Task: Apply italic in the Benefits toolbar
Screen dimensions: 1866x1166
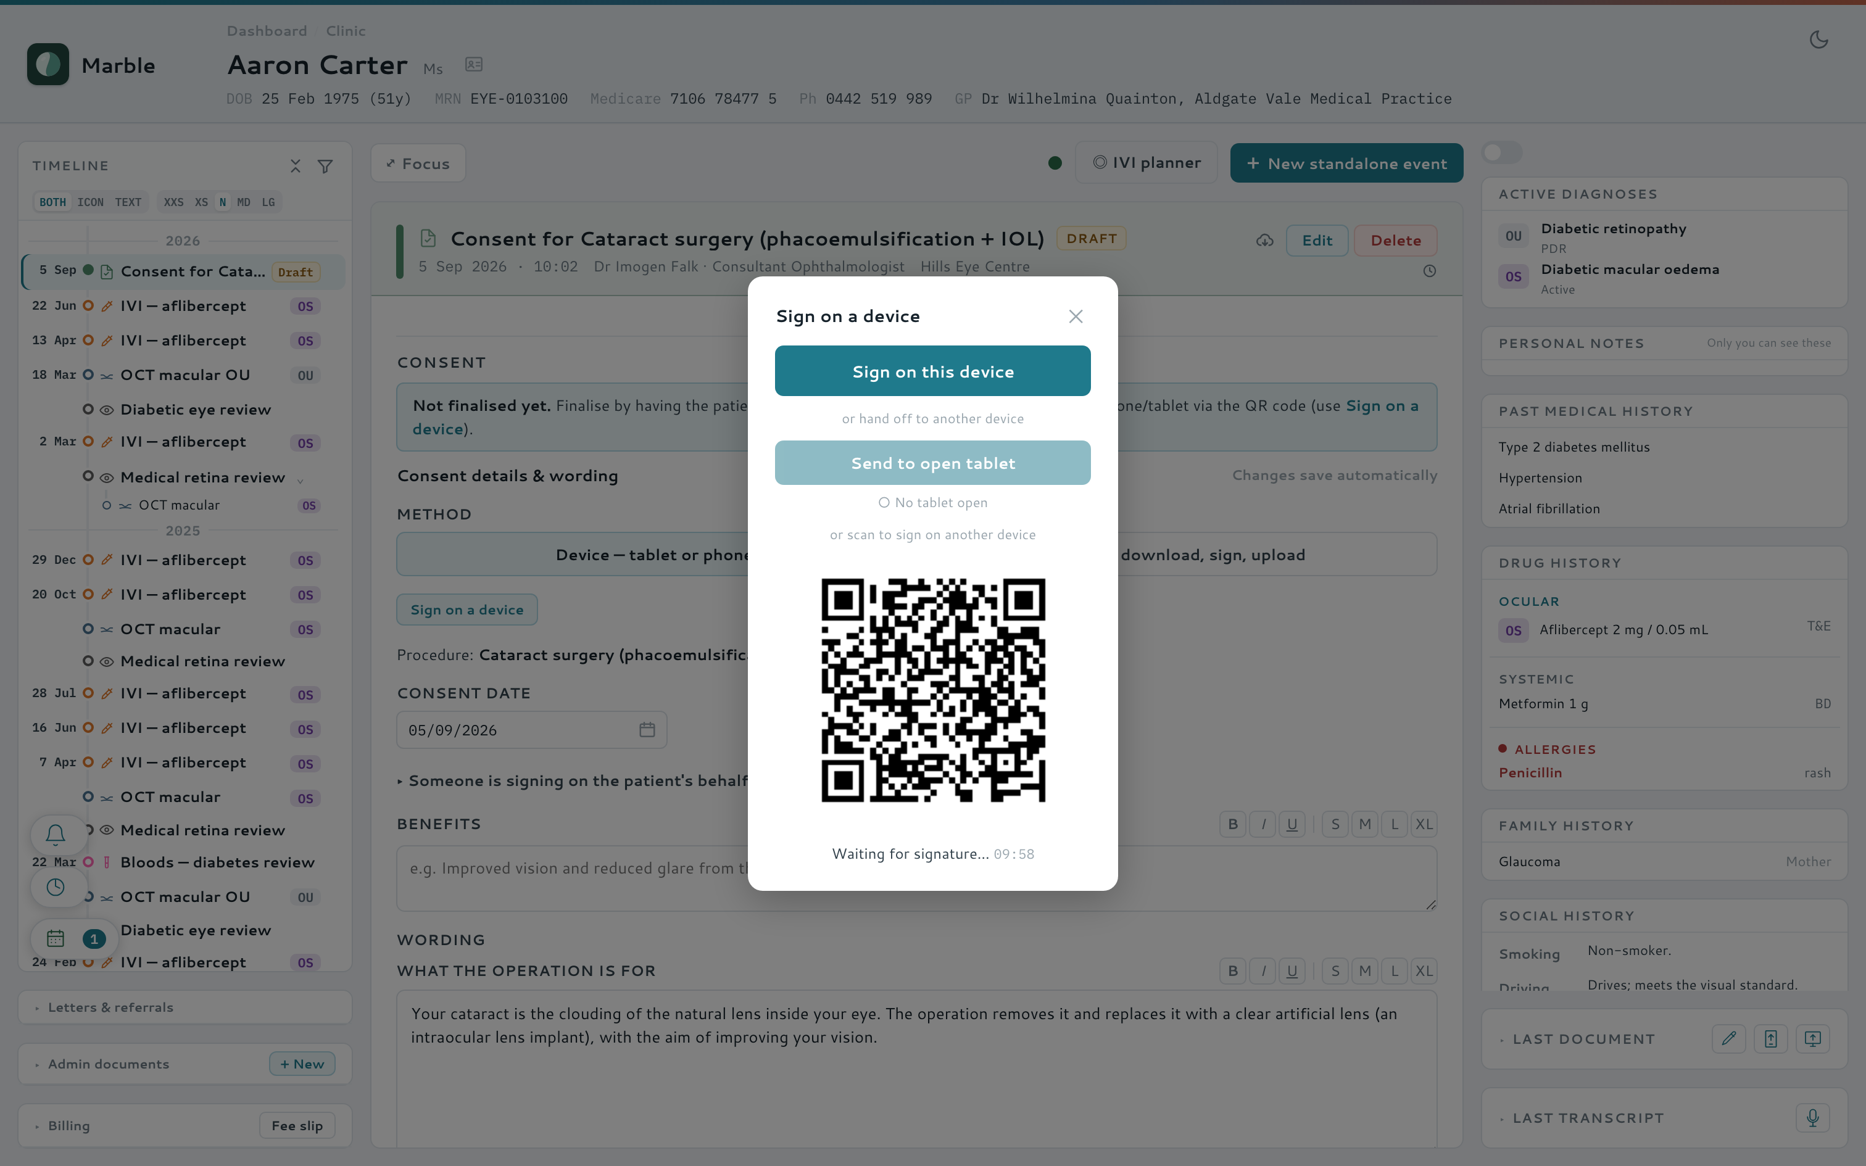Action: 1263,824
